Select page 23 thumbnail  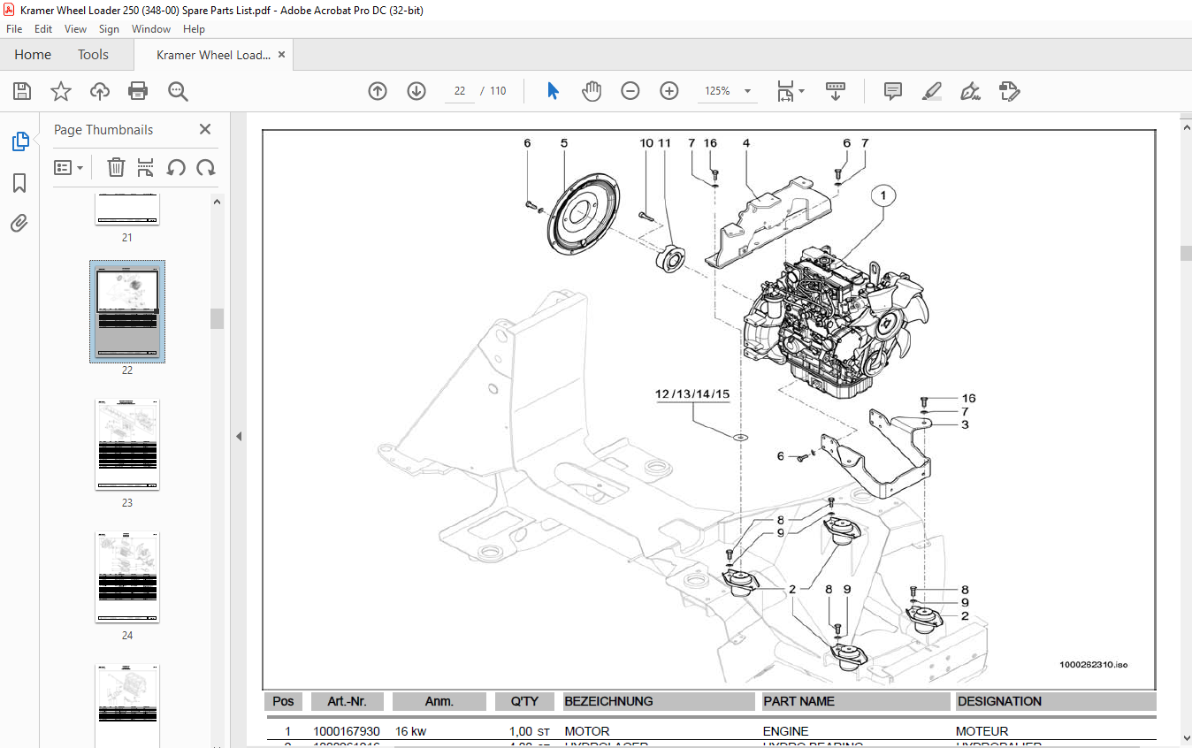[x=127, y=445]
